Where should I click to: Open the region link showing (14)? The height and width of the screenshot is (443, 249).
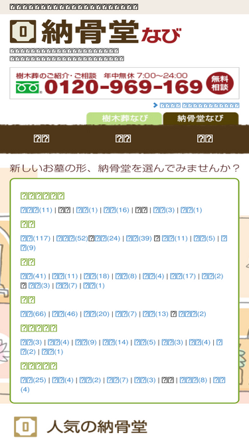click(x=115, y=342)
